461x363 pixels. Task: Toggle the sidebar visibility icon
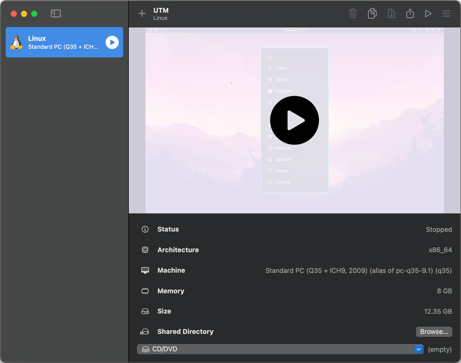tap(56, 14)
